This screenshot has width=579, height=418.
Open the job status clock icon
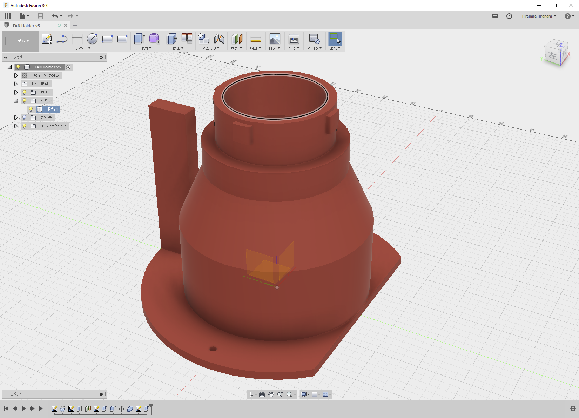pos(509,16)
